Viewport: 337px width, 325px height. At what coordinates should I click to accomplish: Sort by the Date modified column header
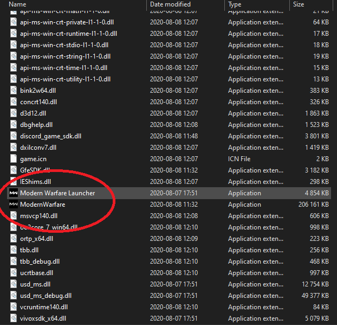click(170, 4)
